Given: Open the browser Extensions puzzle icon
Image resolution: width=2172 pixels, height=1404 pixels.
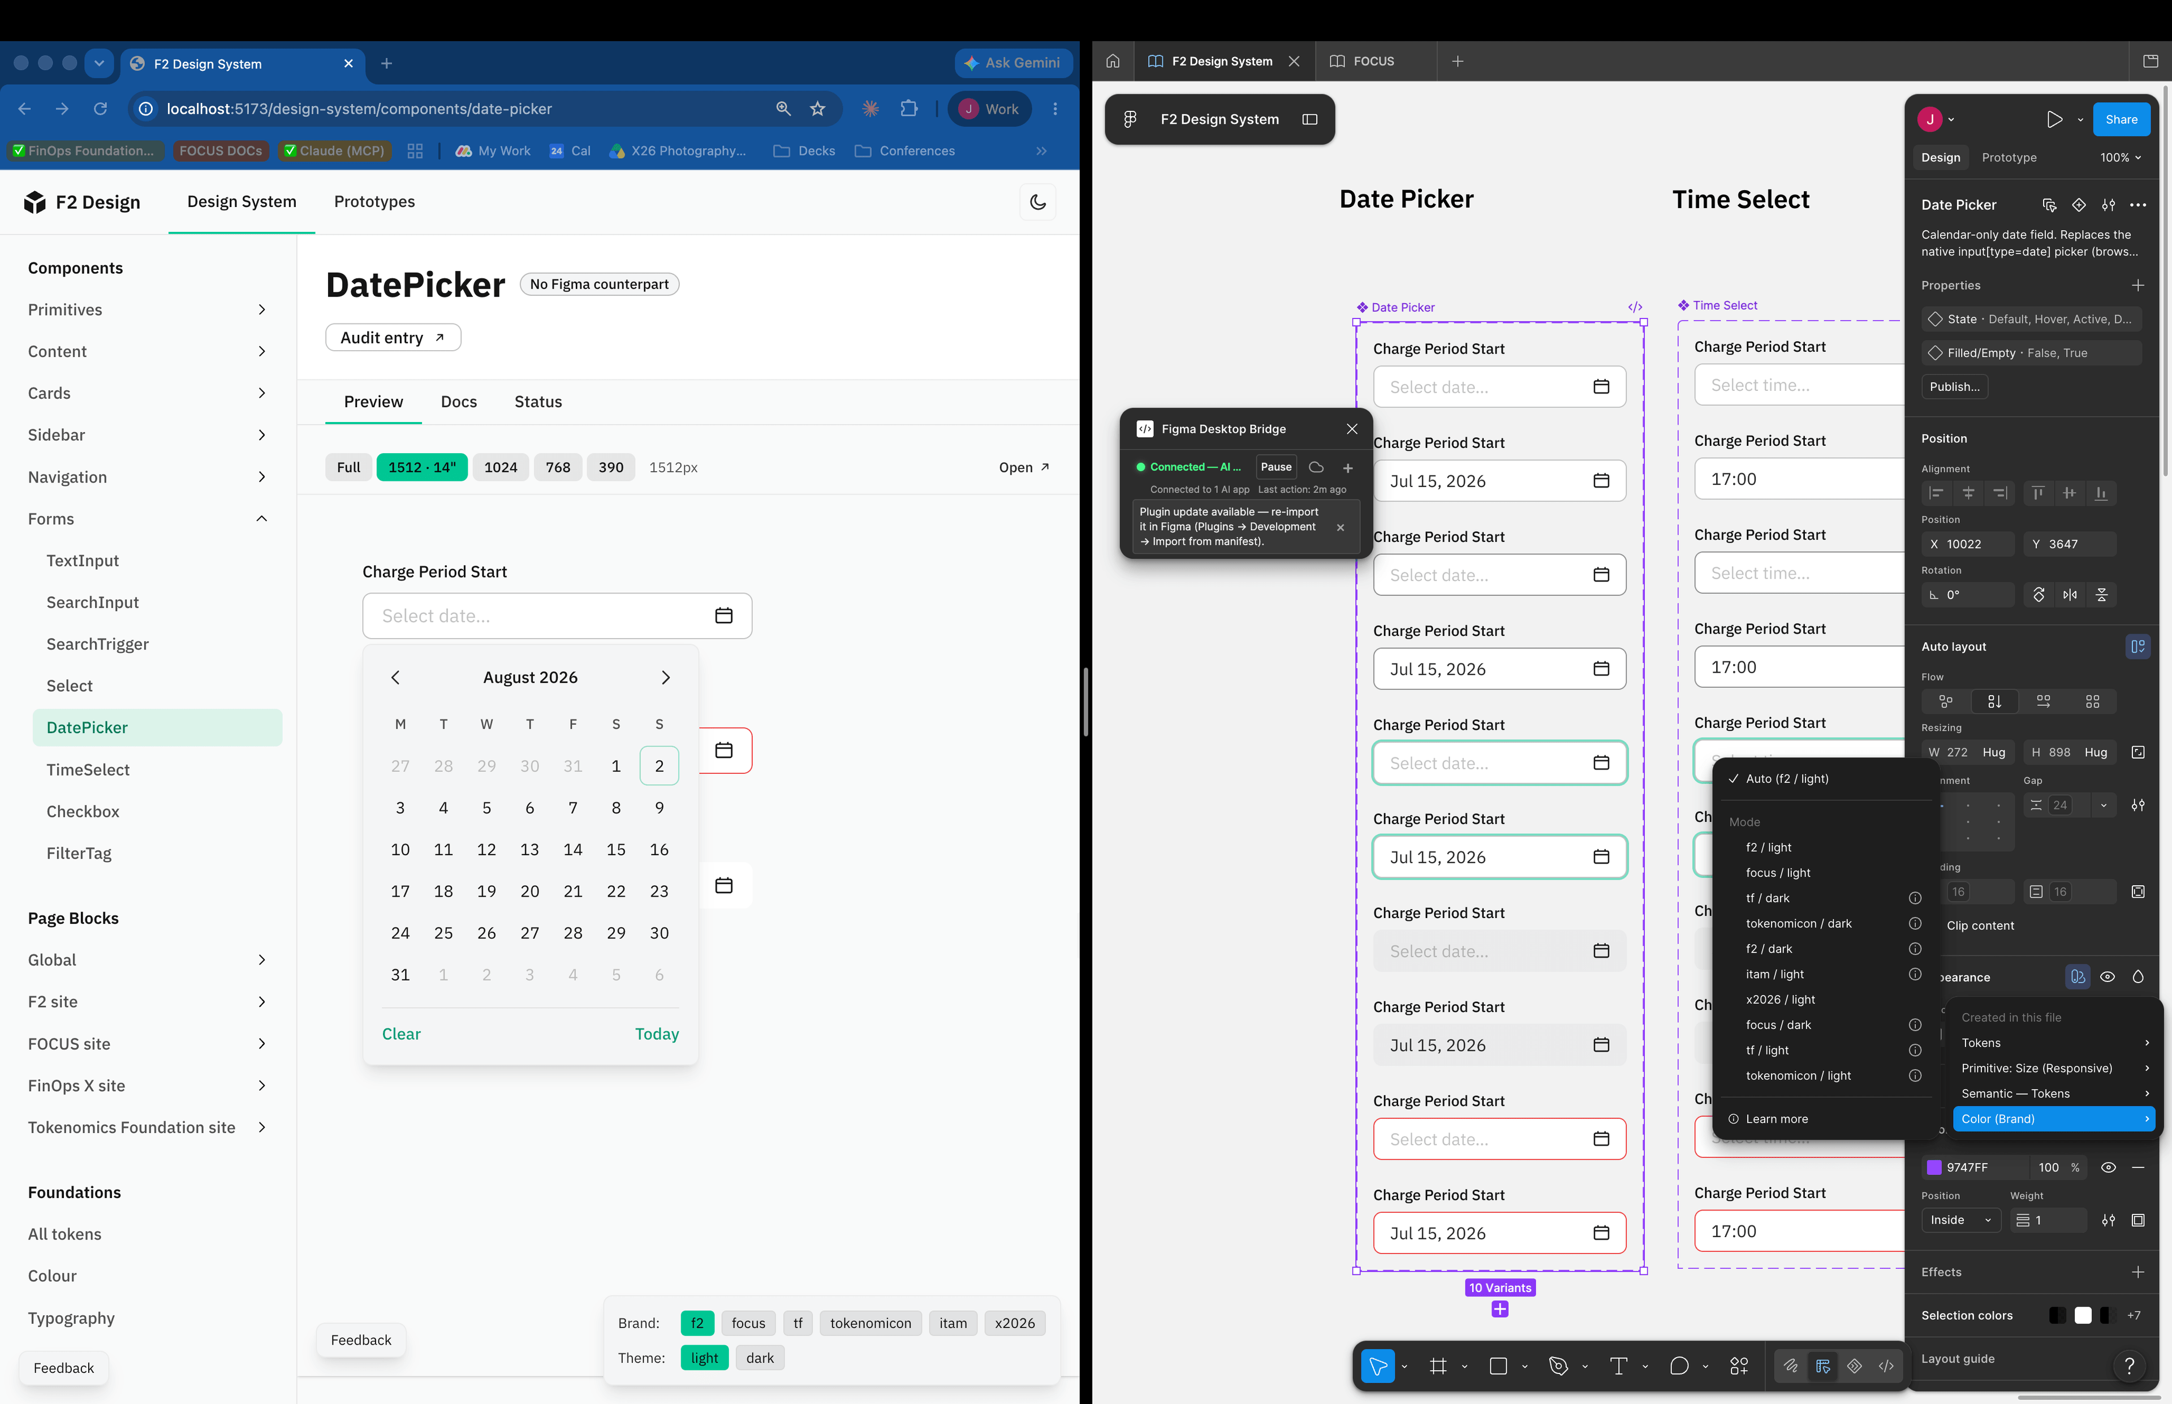Looking at the screenshot, I should [x=909, y=109].
